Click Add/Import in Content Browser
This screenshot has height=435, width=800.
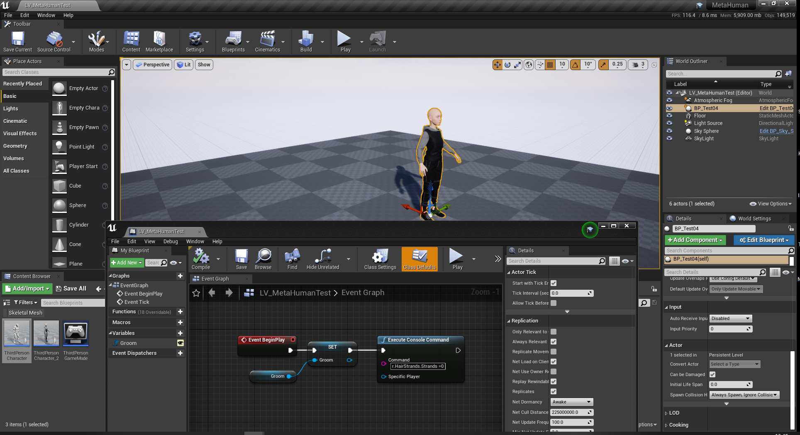(27, 288)
